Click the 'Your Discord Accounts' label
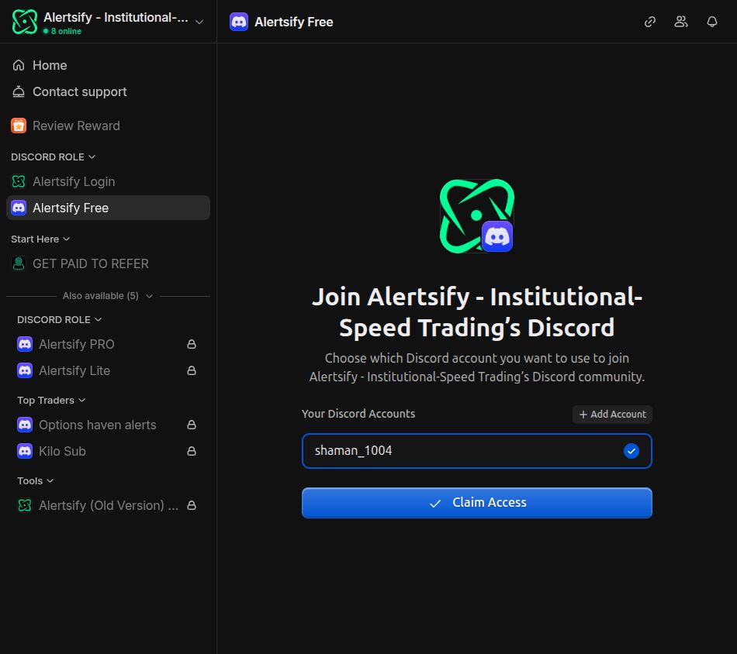Screen dimensions: 737x654 (x=358, y=414)
